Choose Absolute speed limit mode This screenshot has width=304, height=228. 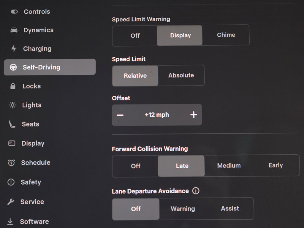click(x=181, y=75)
